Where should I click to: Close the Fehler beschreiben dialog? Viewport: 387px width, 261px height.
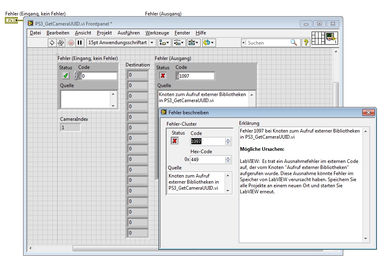tap(368, 112)
